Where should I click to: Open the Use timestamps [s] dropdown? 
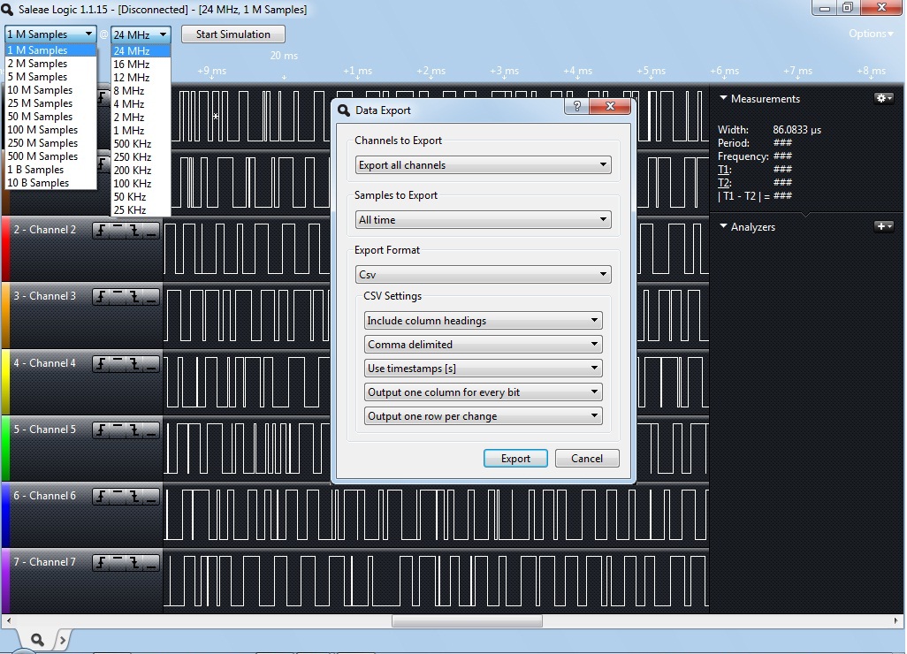click(x=483, y=369)
